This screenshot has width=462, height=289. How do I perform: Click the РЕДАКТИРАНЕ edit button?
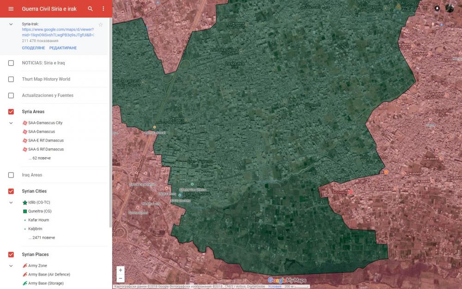point(63,48)
